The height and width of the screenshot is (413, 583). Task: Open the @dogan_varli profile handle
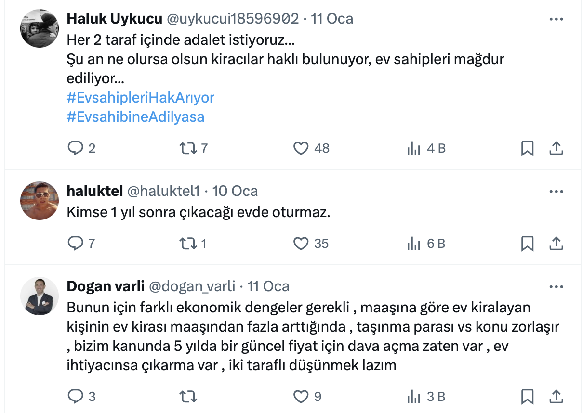tap(192, 286)
